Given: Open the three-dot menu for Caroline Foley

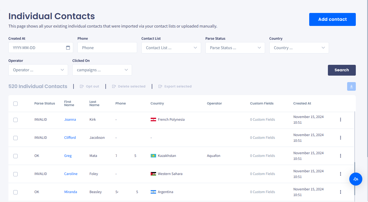Looking at the screenshot, I should (x=341, y=174).
